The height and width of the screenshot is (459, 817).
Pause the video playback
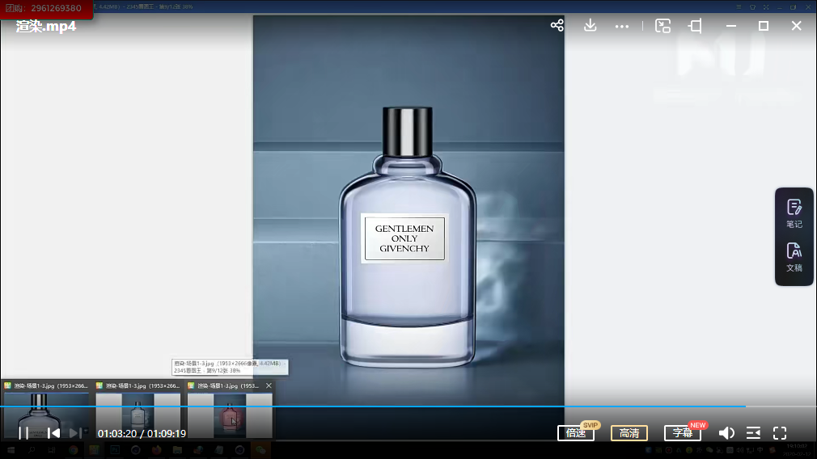pyautogui.click(x=23, y=433)
